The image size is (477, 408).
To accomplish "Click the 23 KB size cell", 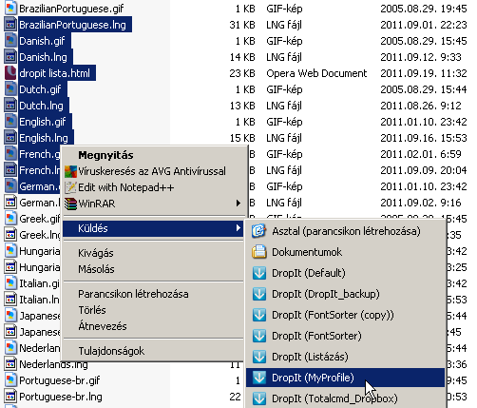I will pyautogui.click(x=242, y=73).
